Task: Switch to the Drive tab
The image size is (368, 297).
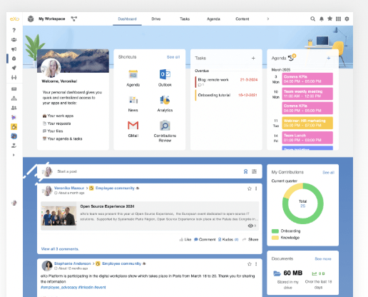Action: click(156, 19)
